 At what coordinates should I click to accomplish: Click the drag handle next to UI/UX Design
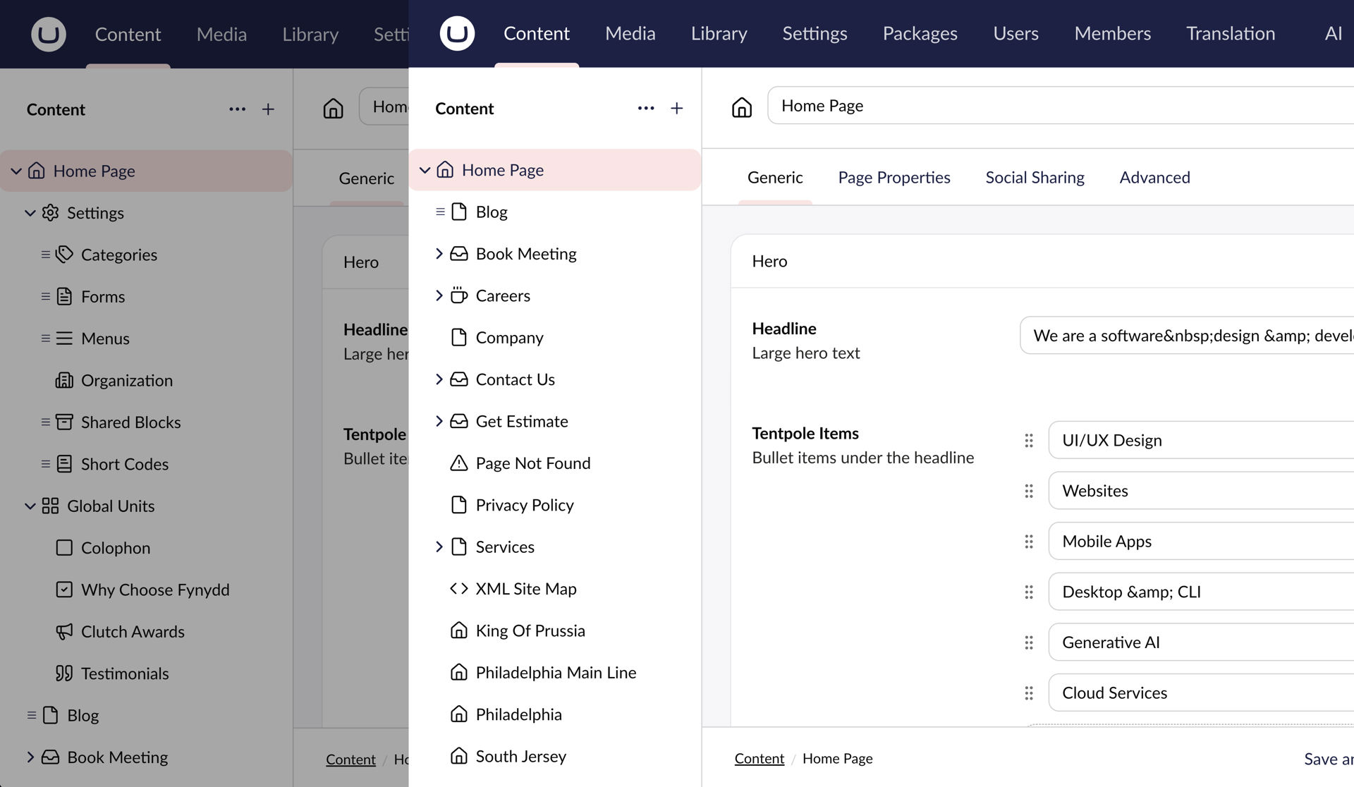(x=1029, y=441)
